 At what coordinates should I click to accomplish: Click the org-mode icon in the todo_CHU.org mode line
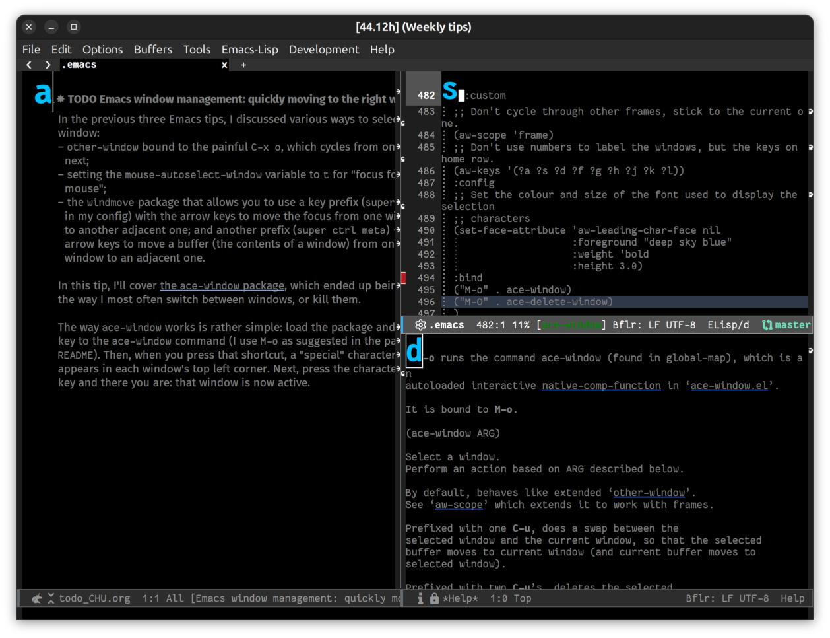click(x=37, y=598)
